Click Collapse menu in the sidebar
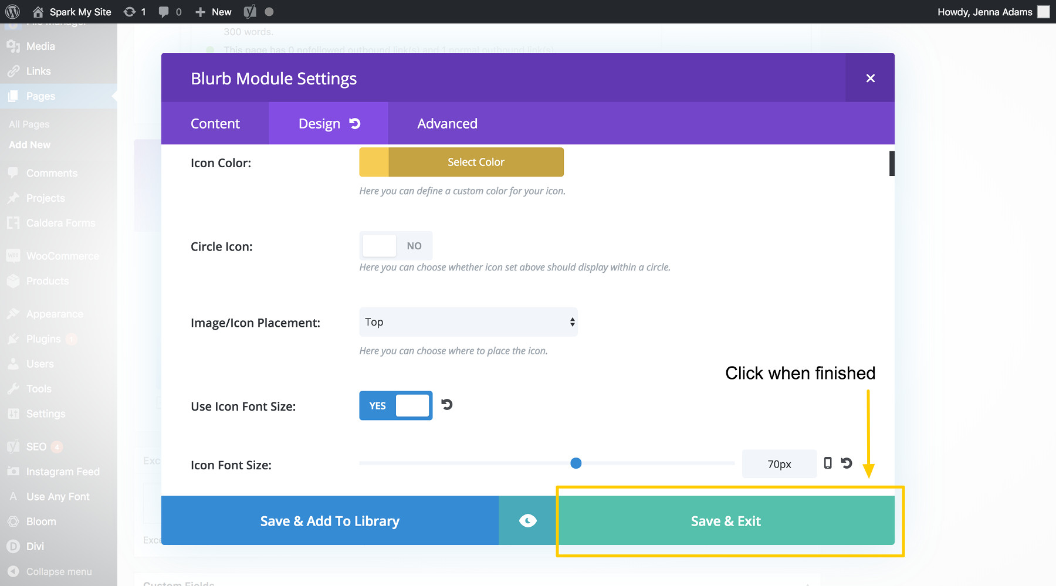1056x586 pixels. (x=59, y=571)
